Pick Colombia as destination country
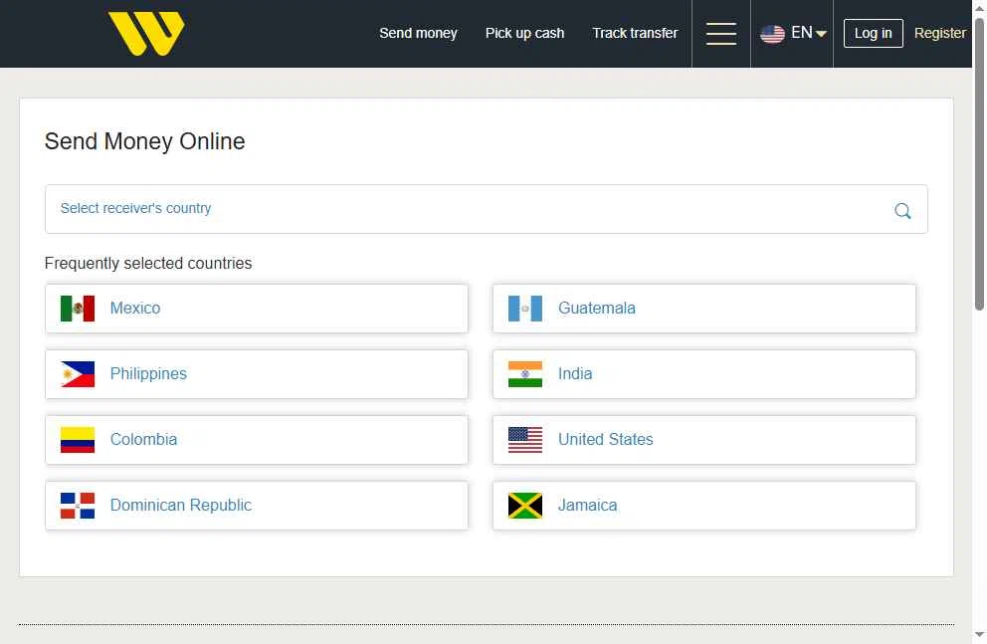 click(256, 439)
